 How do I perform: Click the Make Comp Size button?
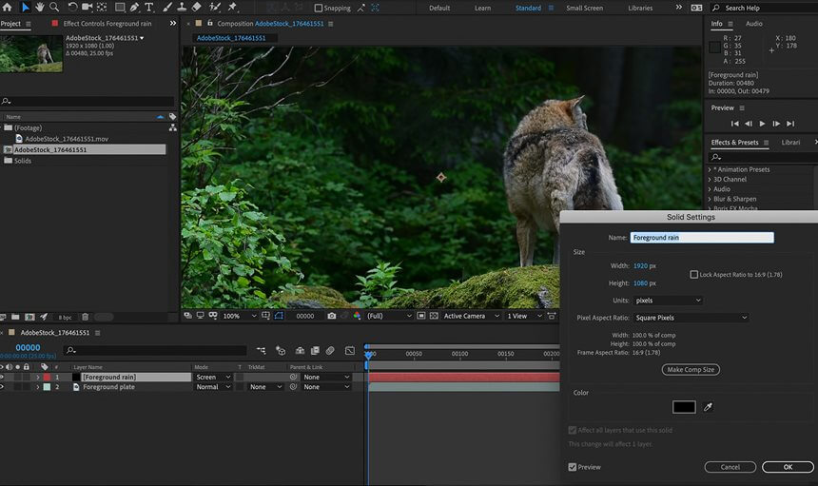pyautogui.click(x=691, y=370)
